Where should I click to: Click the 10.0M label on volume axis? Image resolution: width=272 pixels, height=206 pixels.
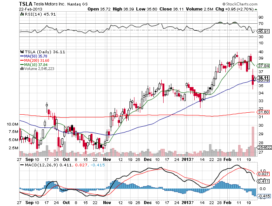(12, 124)
